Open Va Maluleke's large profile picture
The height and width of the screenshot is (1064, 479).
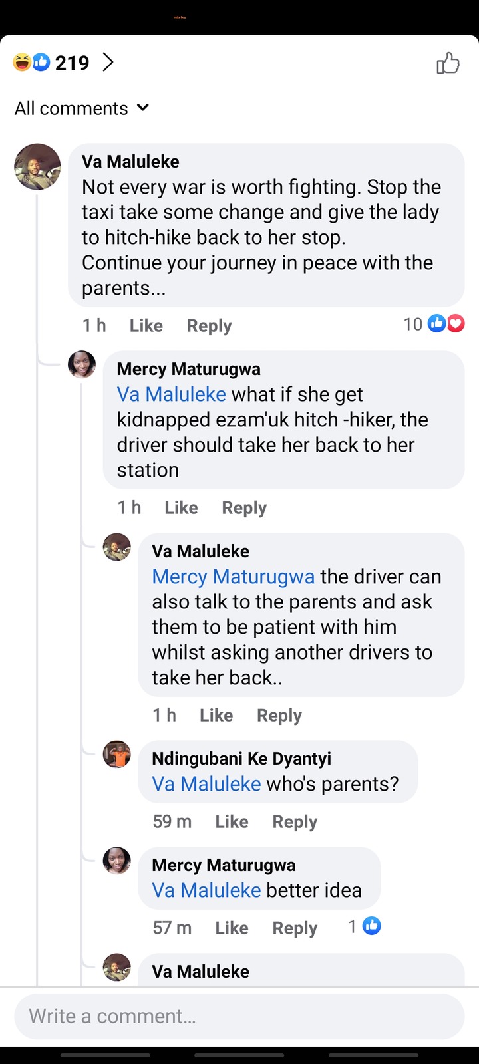[x=38, y=166]
